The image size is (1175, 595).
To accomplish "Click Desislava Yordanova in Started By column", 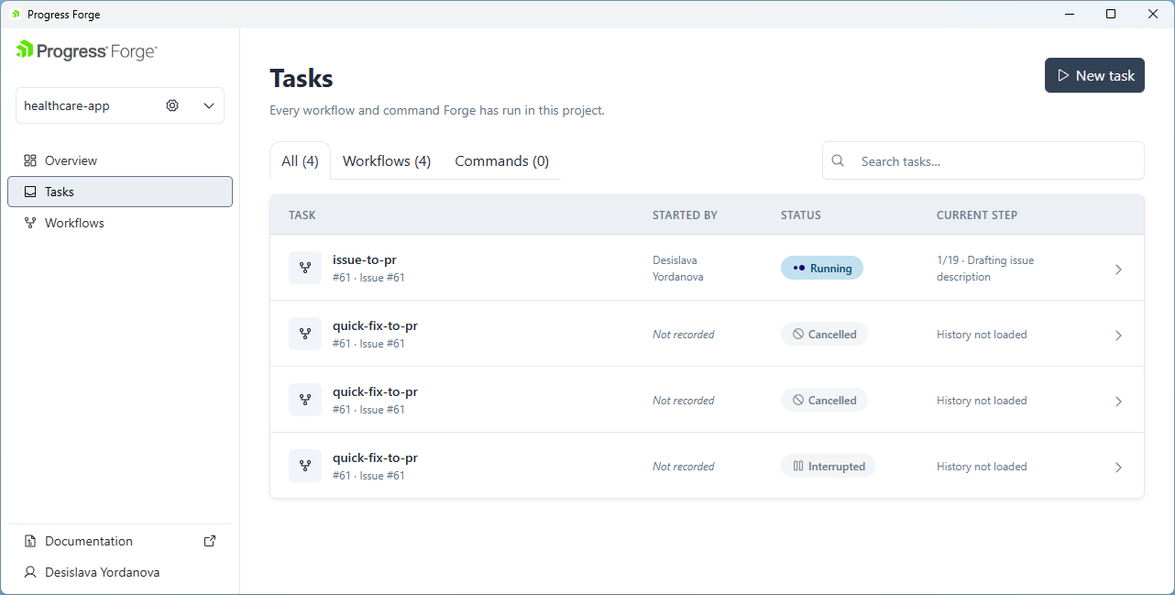I will [678, 269].
